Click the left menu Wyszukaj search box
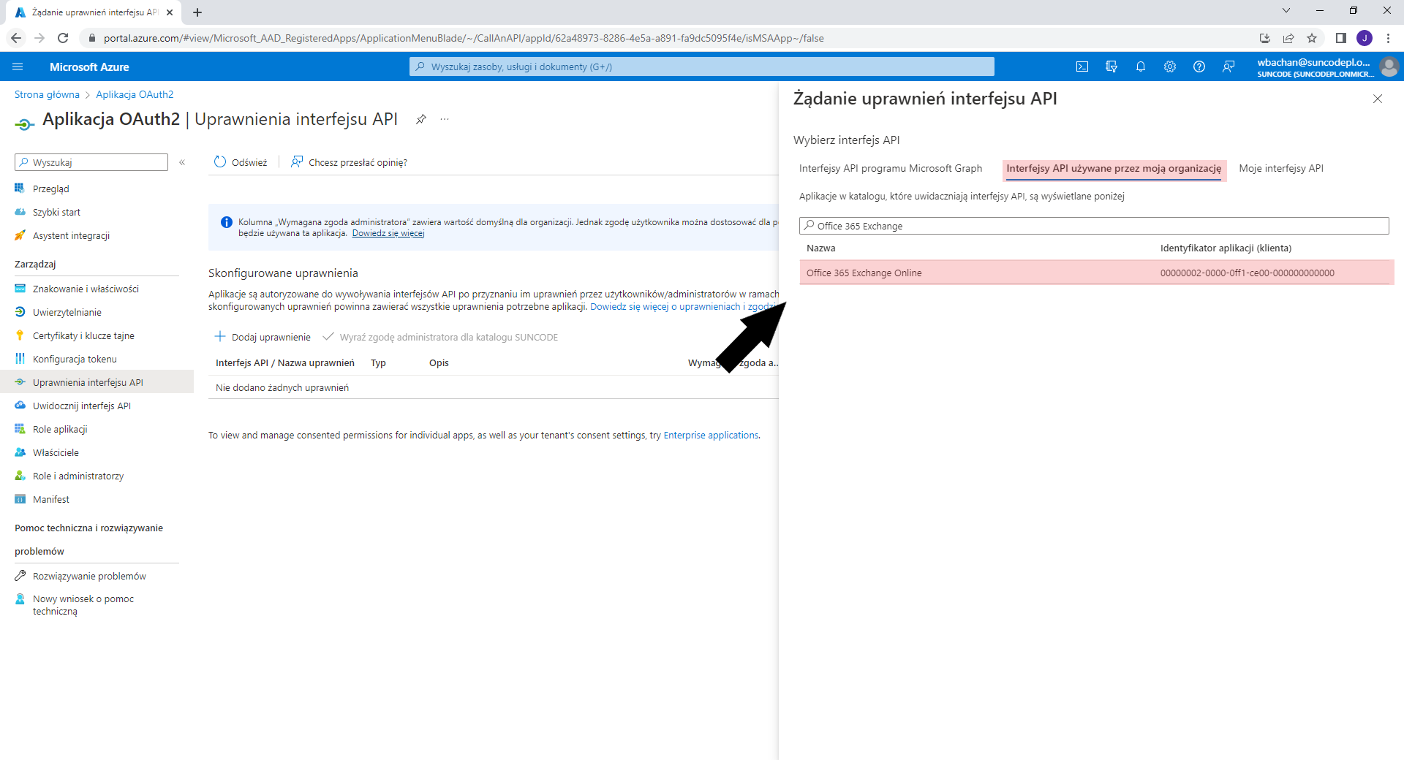 click(x=91, y=162)
